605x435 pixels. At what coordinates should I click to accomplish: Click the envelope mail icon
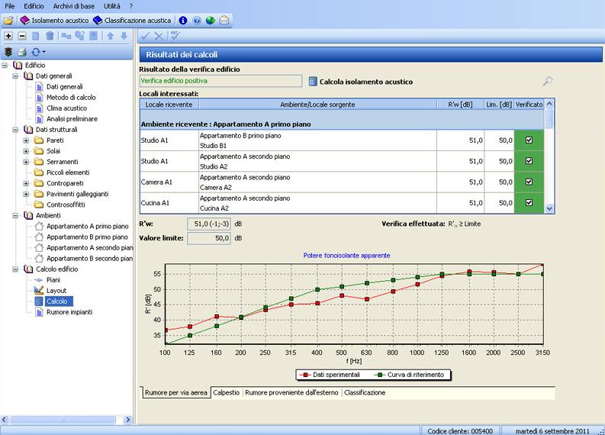(224, 21)
